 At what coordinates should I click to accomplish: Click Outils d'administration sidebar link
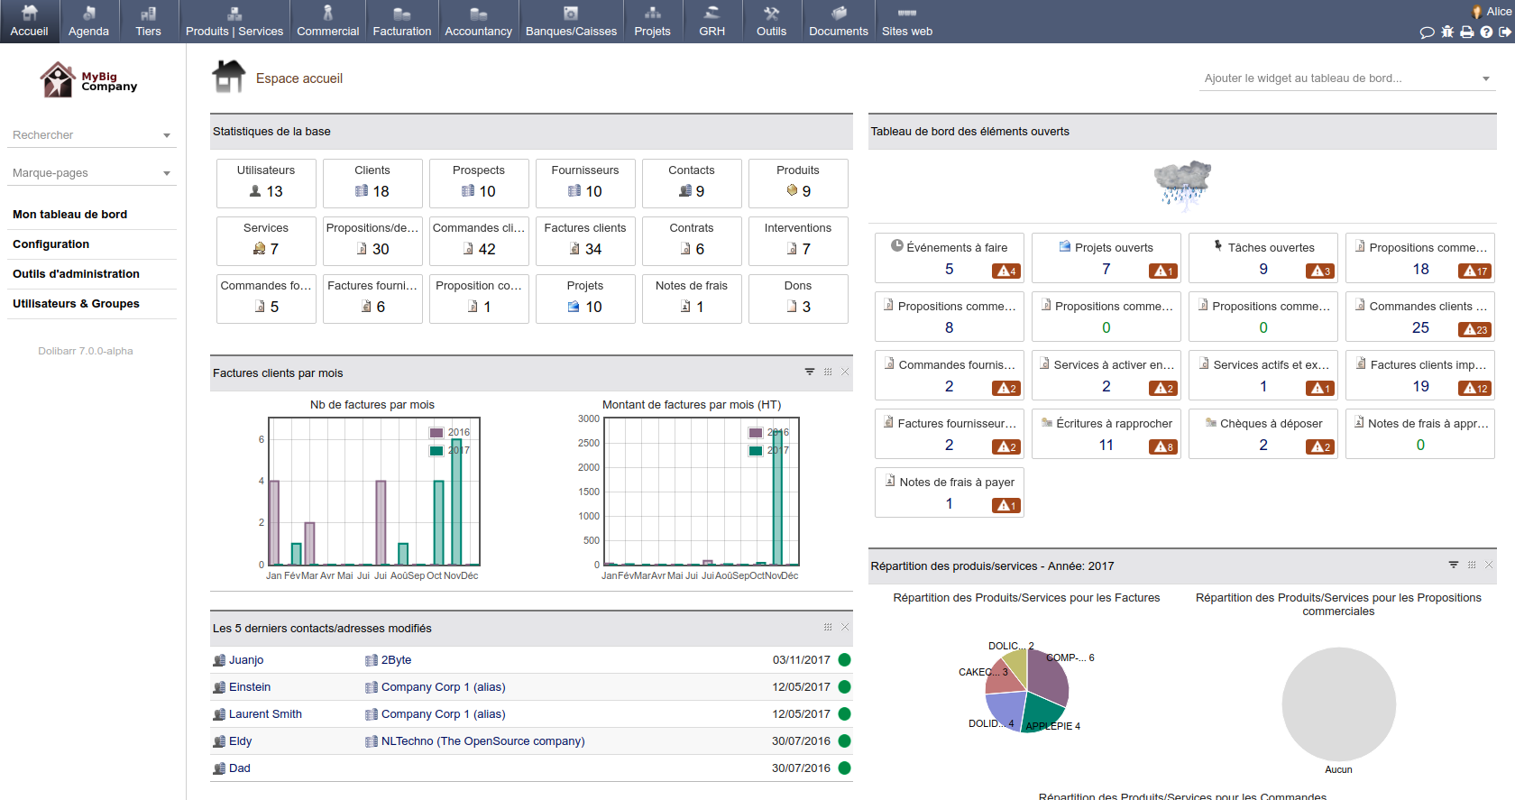click(x=76, y=274)
